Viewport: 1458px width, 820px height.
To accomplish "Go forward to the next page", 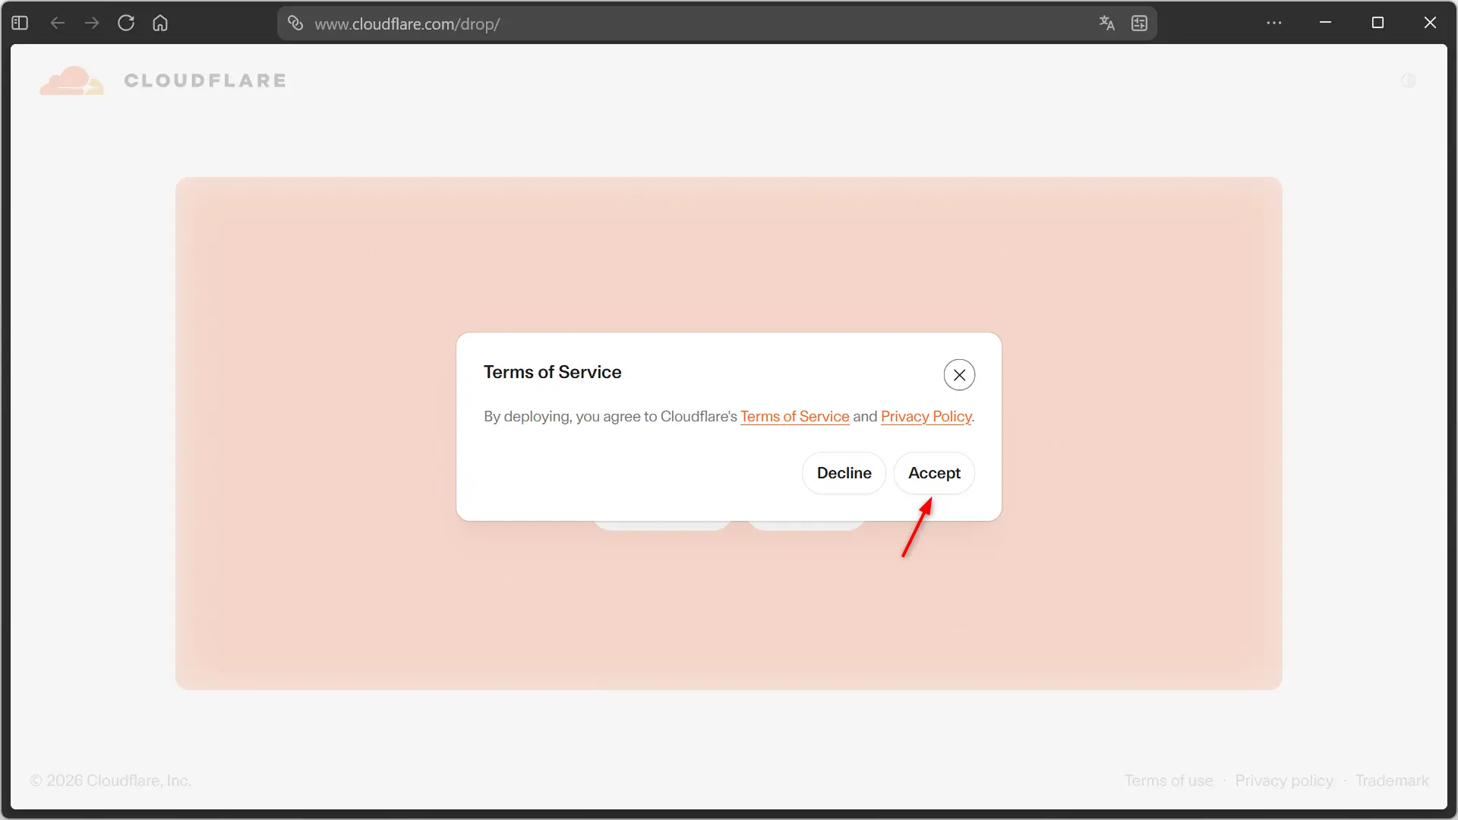I will pyautogui.click(x=92, y=23).
